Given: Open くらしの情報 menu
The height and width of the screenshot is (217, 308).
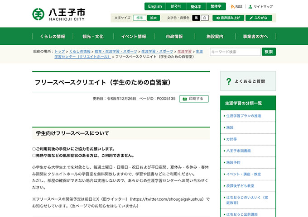Looking at the screenshot, I should coord(53,37).
